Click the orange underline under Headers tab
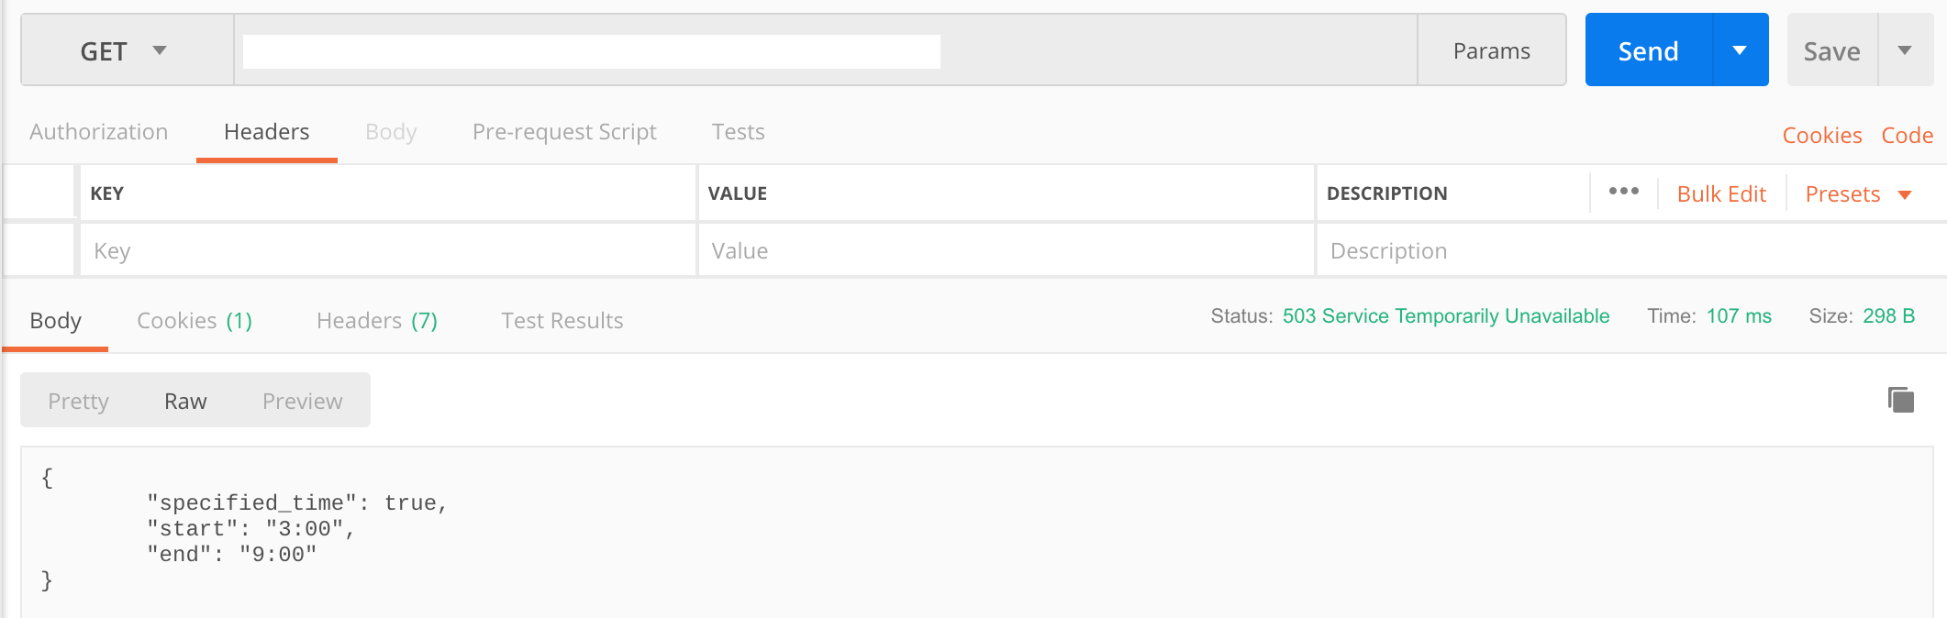Image resolution: width=1947 pixels, height=618 pixels. 266,158
